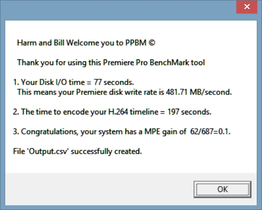Screen dimensions: 262x210
Task: Click the 'successfully created' status text
Action: [106, 151]
